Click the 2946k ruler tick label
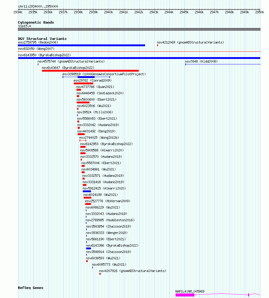This screenshot has width=269, height=298. coord(199,12)
